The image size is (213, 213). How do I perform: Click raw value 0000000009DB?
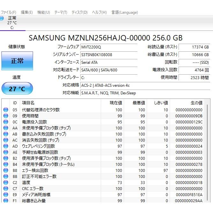coord(189,116)
